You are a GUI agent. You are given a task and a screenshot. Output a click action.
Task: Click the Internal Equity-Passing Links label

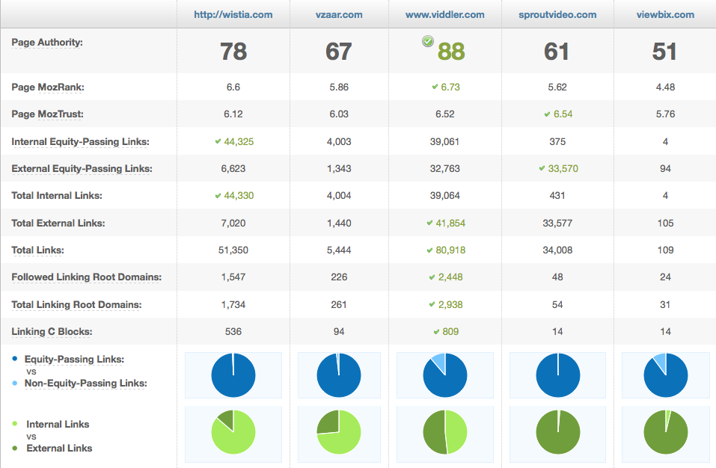[x=80, y=142]
